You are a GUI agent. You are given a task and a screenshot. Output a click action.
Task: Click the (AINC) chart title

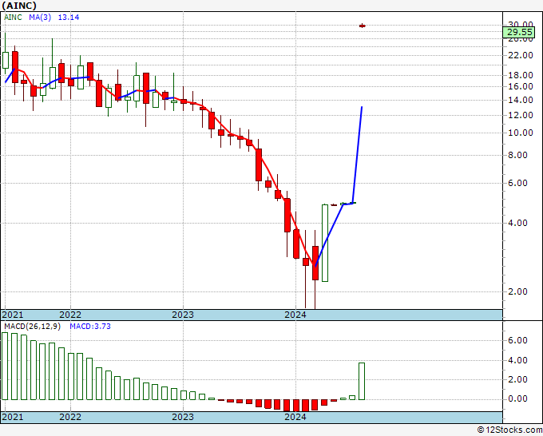[x=19, y=6]
